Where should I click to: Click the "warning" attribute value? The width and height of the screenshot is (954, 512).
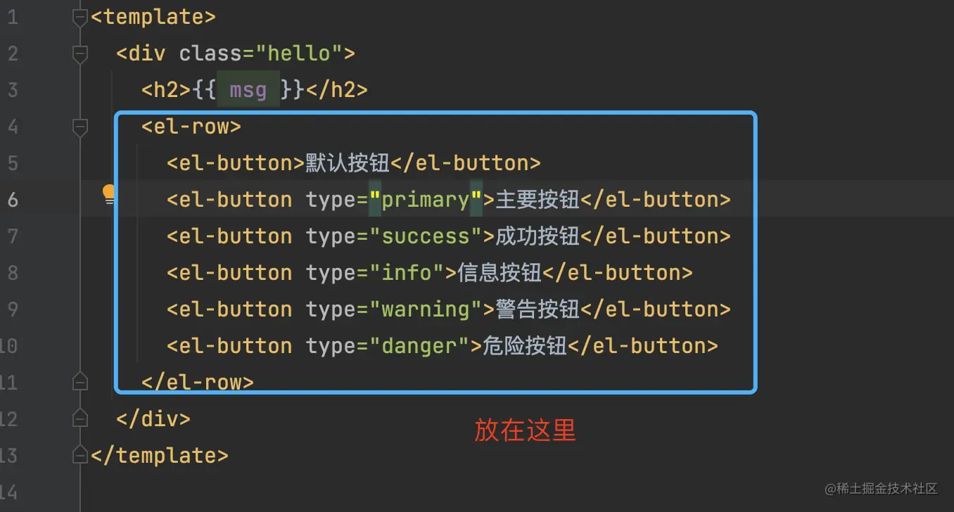[x=426, y=309]
